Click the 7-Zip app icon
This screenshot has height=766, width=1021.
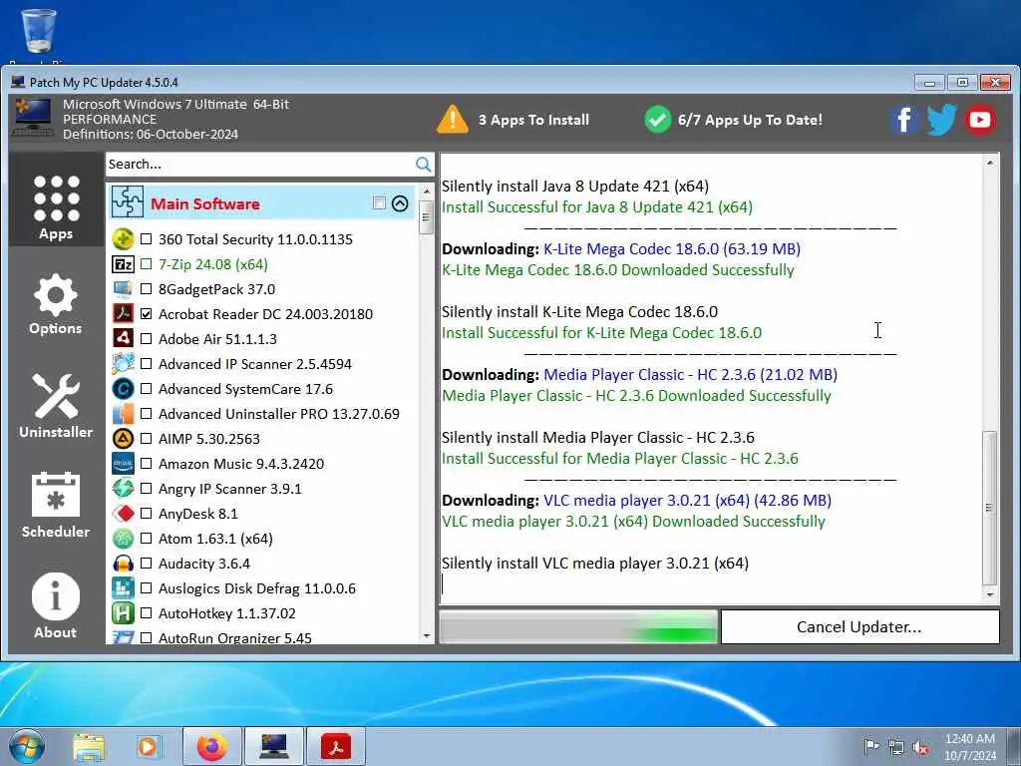[x=123, y=263]
